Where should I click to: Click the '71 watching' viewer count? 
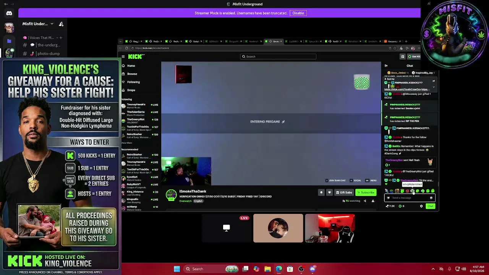pos(351,201)
